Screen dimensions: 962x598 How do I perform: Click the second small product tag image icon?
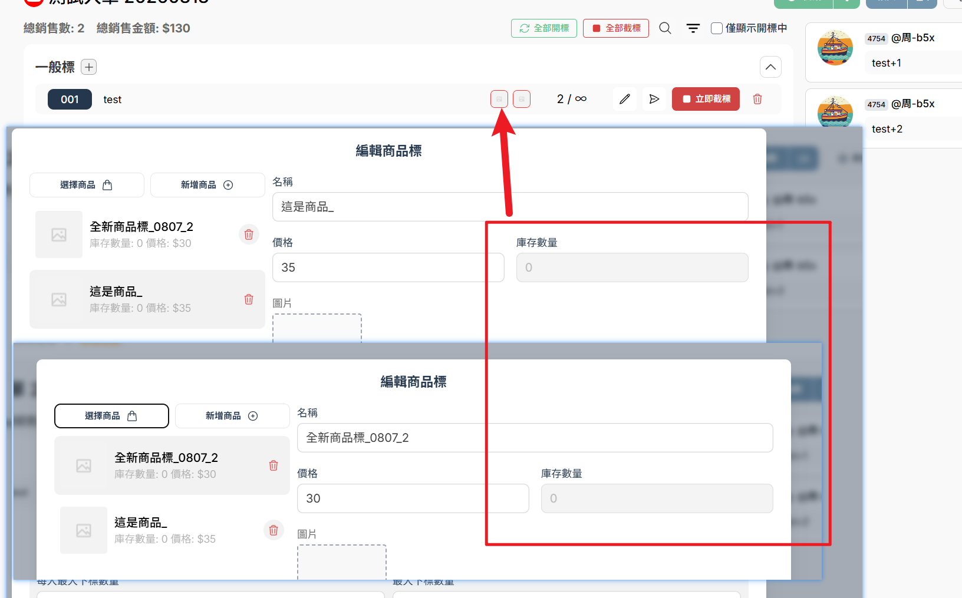pos(521,99)
